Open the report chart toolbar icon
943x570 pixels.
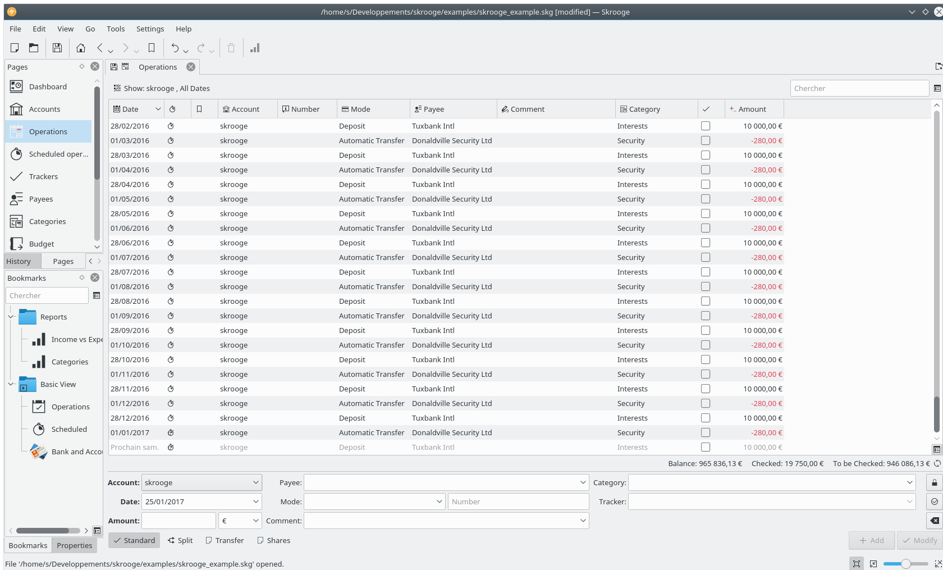pos(255,48)
